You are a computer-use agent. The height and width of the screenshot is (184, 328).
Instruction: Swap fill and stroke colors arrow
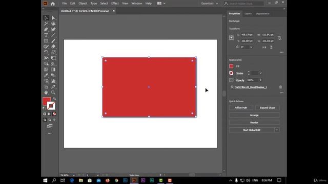[x=54, y=99]
